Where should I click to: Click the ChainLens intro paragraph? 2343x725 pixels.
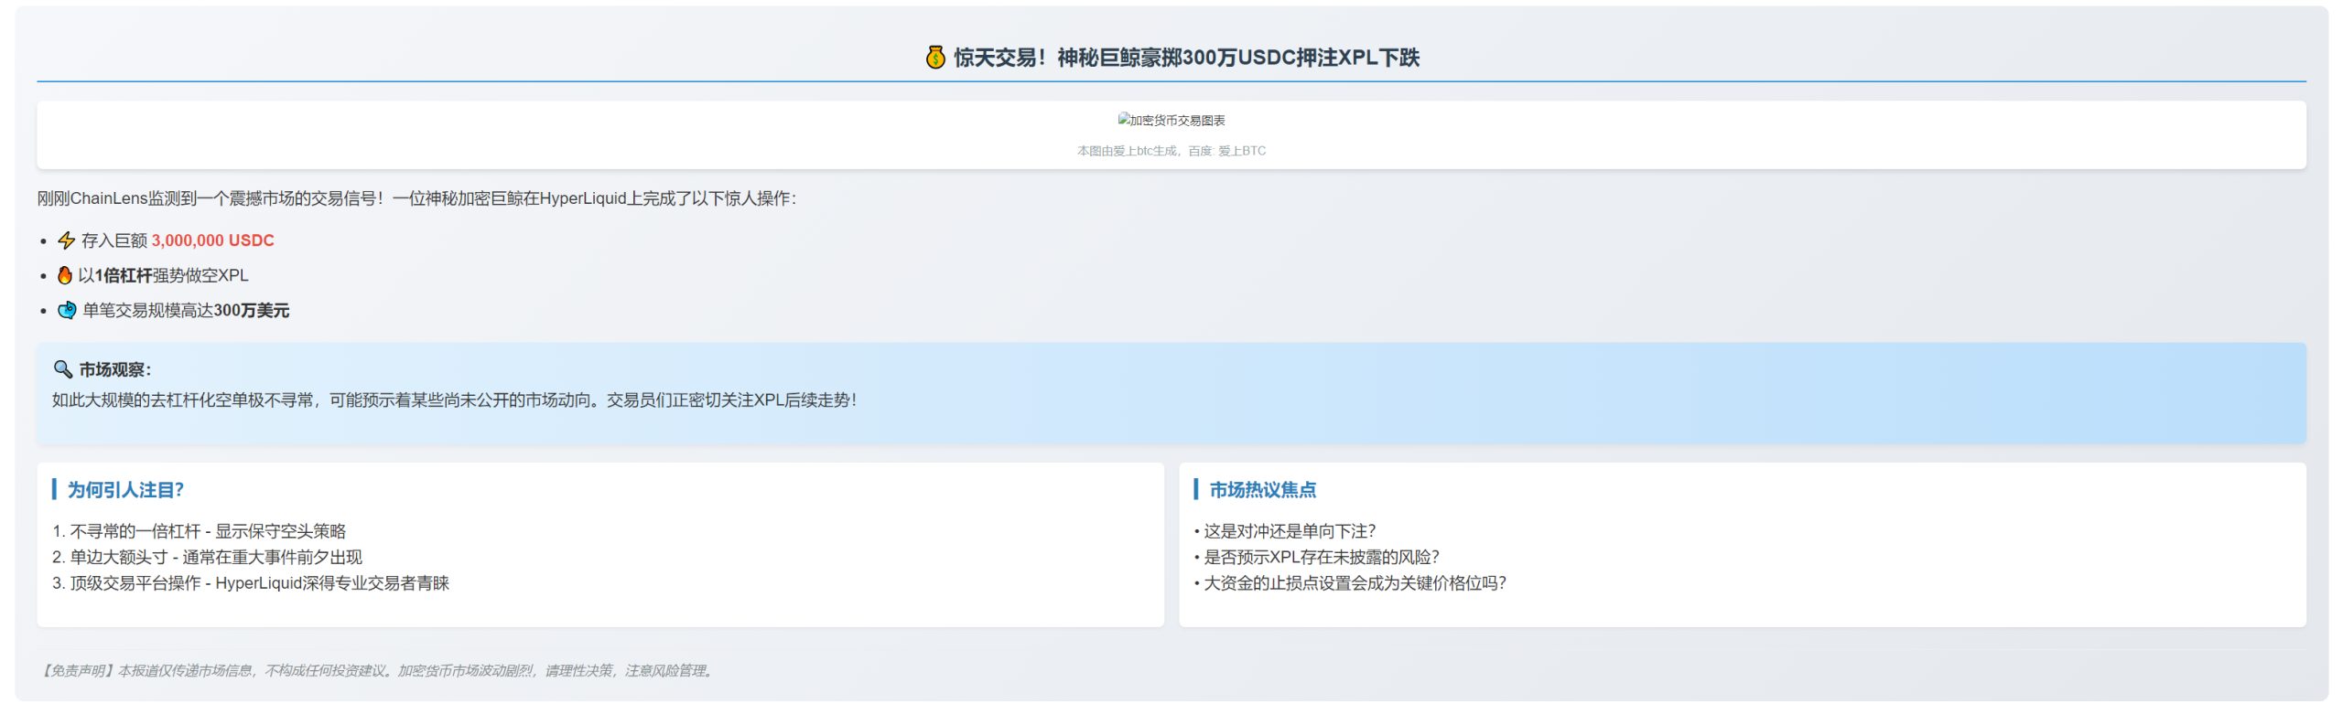click(x=416, y=198)
